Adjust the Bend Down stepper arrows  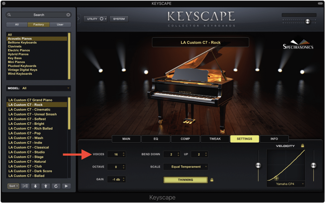coord(178,154)
